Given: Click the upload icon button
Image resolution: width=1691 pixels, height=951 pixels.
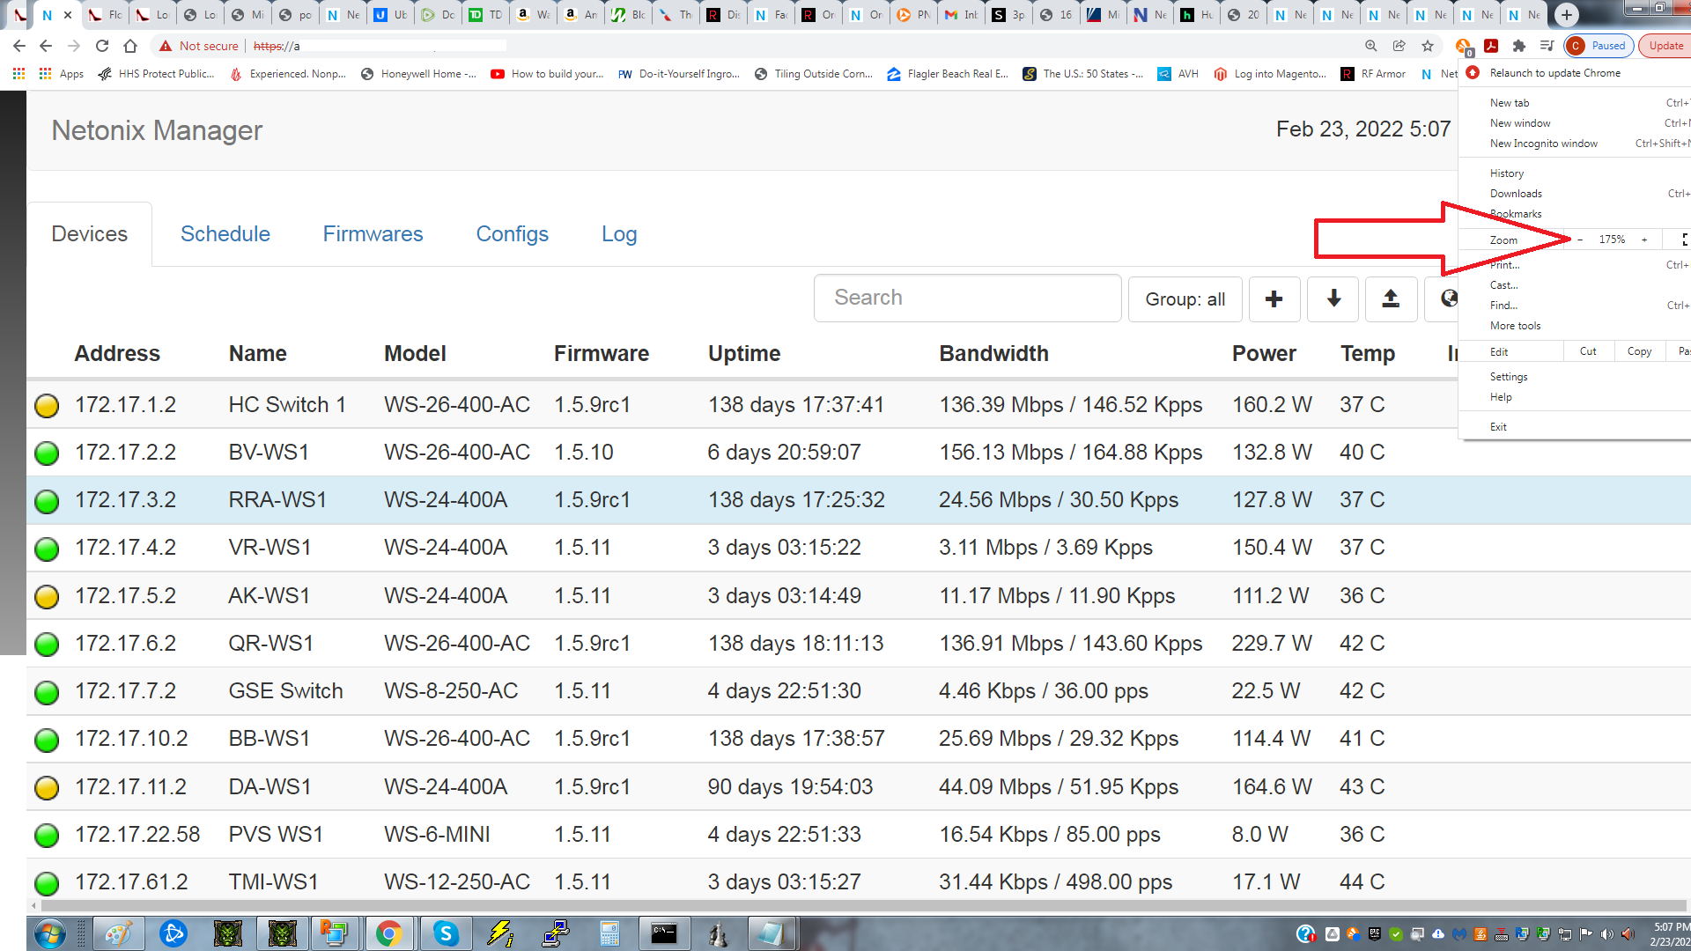Looking at the screenshot, I should (1391, 299).
